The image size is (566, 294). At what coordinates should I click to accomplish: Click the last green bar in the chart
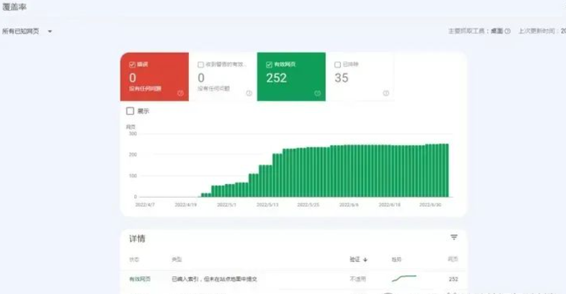point(447,170)
